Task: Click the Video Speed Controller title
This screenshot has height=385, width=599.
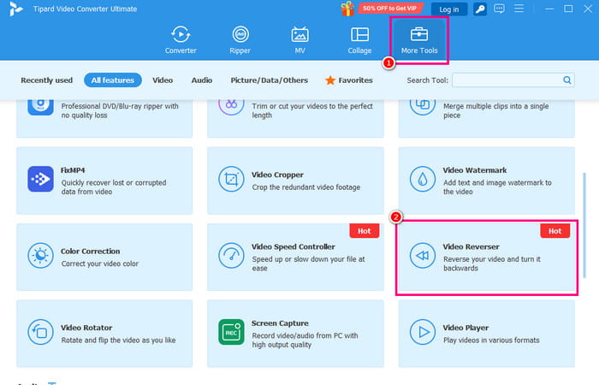Action: pos(294,246)
